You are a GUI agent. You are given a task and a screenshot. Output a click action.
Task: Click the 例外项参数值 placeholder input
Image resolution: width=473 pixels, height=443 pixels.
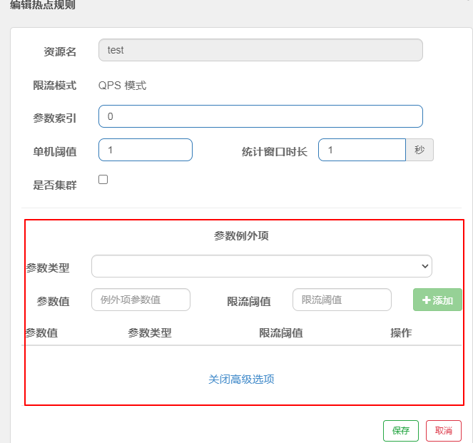(141, 300)
